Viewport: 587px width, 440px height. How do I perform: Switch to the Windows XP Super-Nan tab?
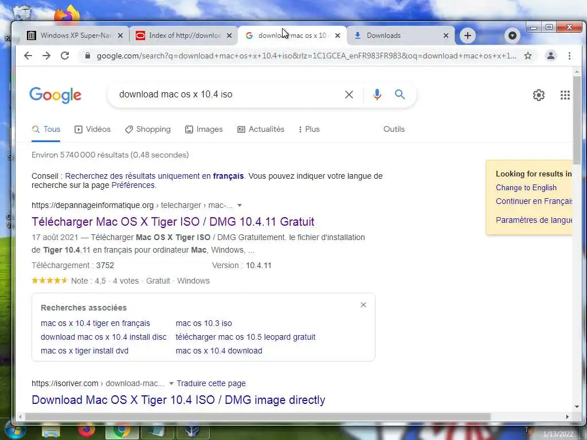(75, 36)
